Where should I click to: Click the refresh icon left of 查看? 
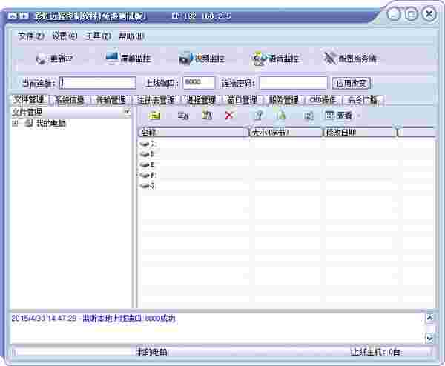click(x=309, y=116)
